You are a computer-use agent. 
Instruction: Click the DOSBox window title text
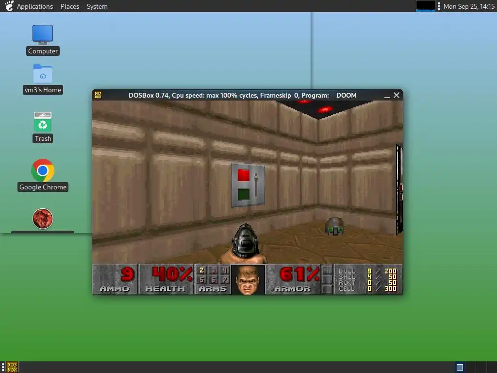click(x=243, y=95)
